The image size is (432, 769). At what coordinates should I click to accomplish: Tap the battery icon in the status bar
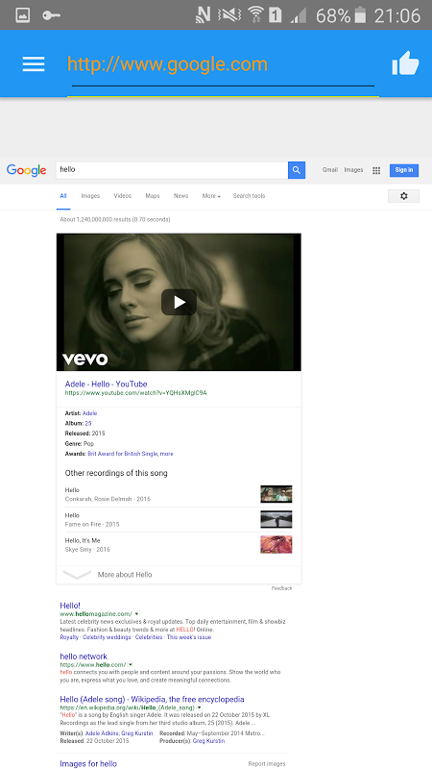click(361, 15)
